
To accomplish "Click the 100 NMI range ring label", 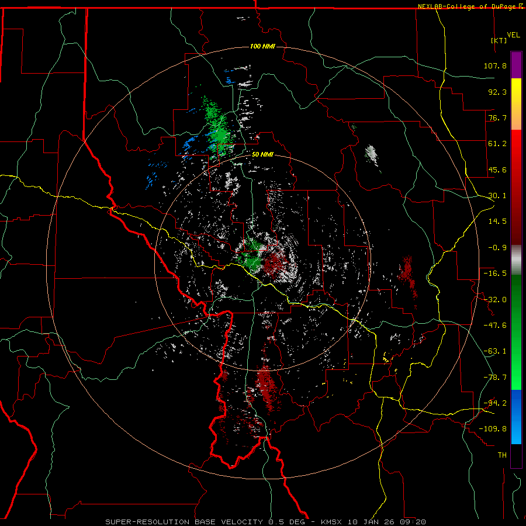I will click(262, 46).
